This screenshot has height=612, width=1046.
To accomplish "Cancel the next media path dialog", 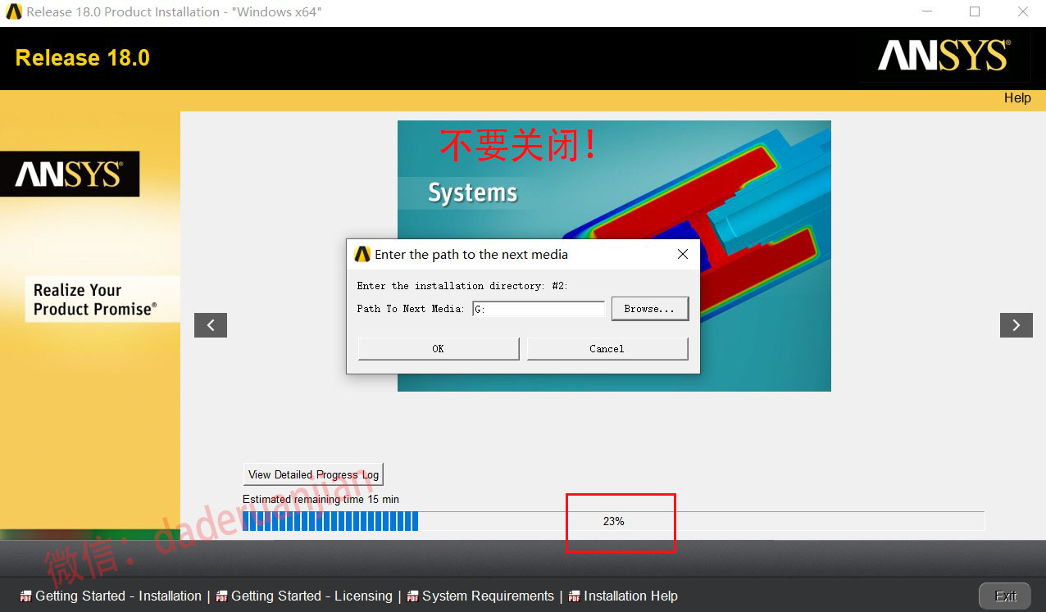I will tap(607, 349).
